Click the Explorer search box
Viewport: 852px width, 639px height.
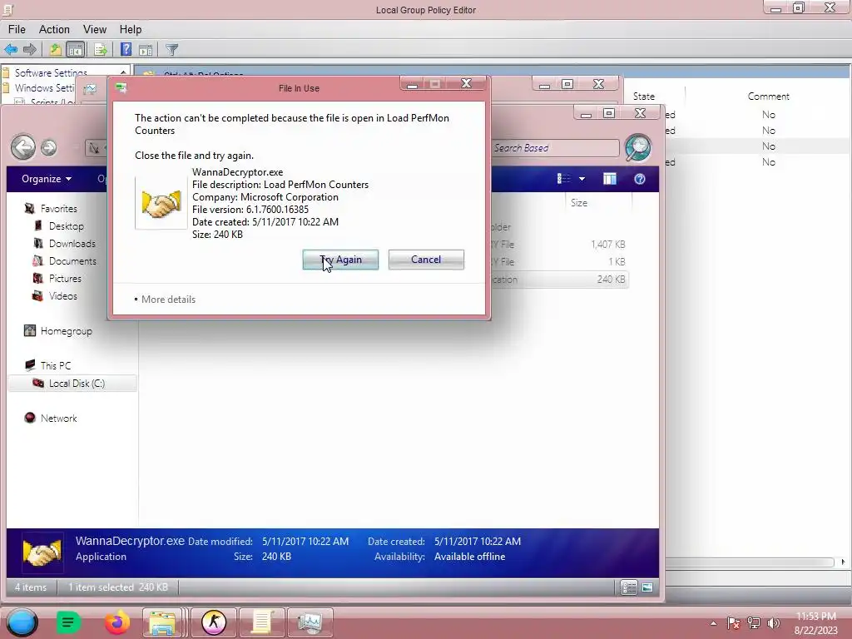[x=555, y=148]
